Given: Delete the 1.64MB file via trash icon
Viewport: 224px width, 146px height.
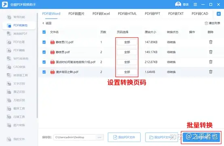Looking at the screenshot, I should (211, 72).
